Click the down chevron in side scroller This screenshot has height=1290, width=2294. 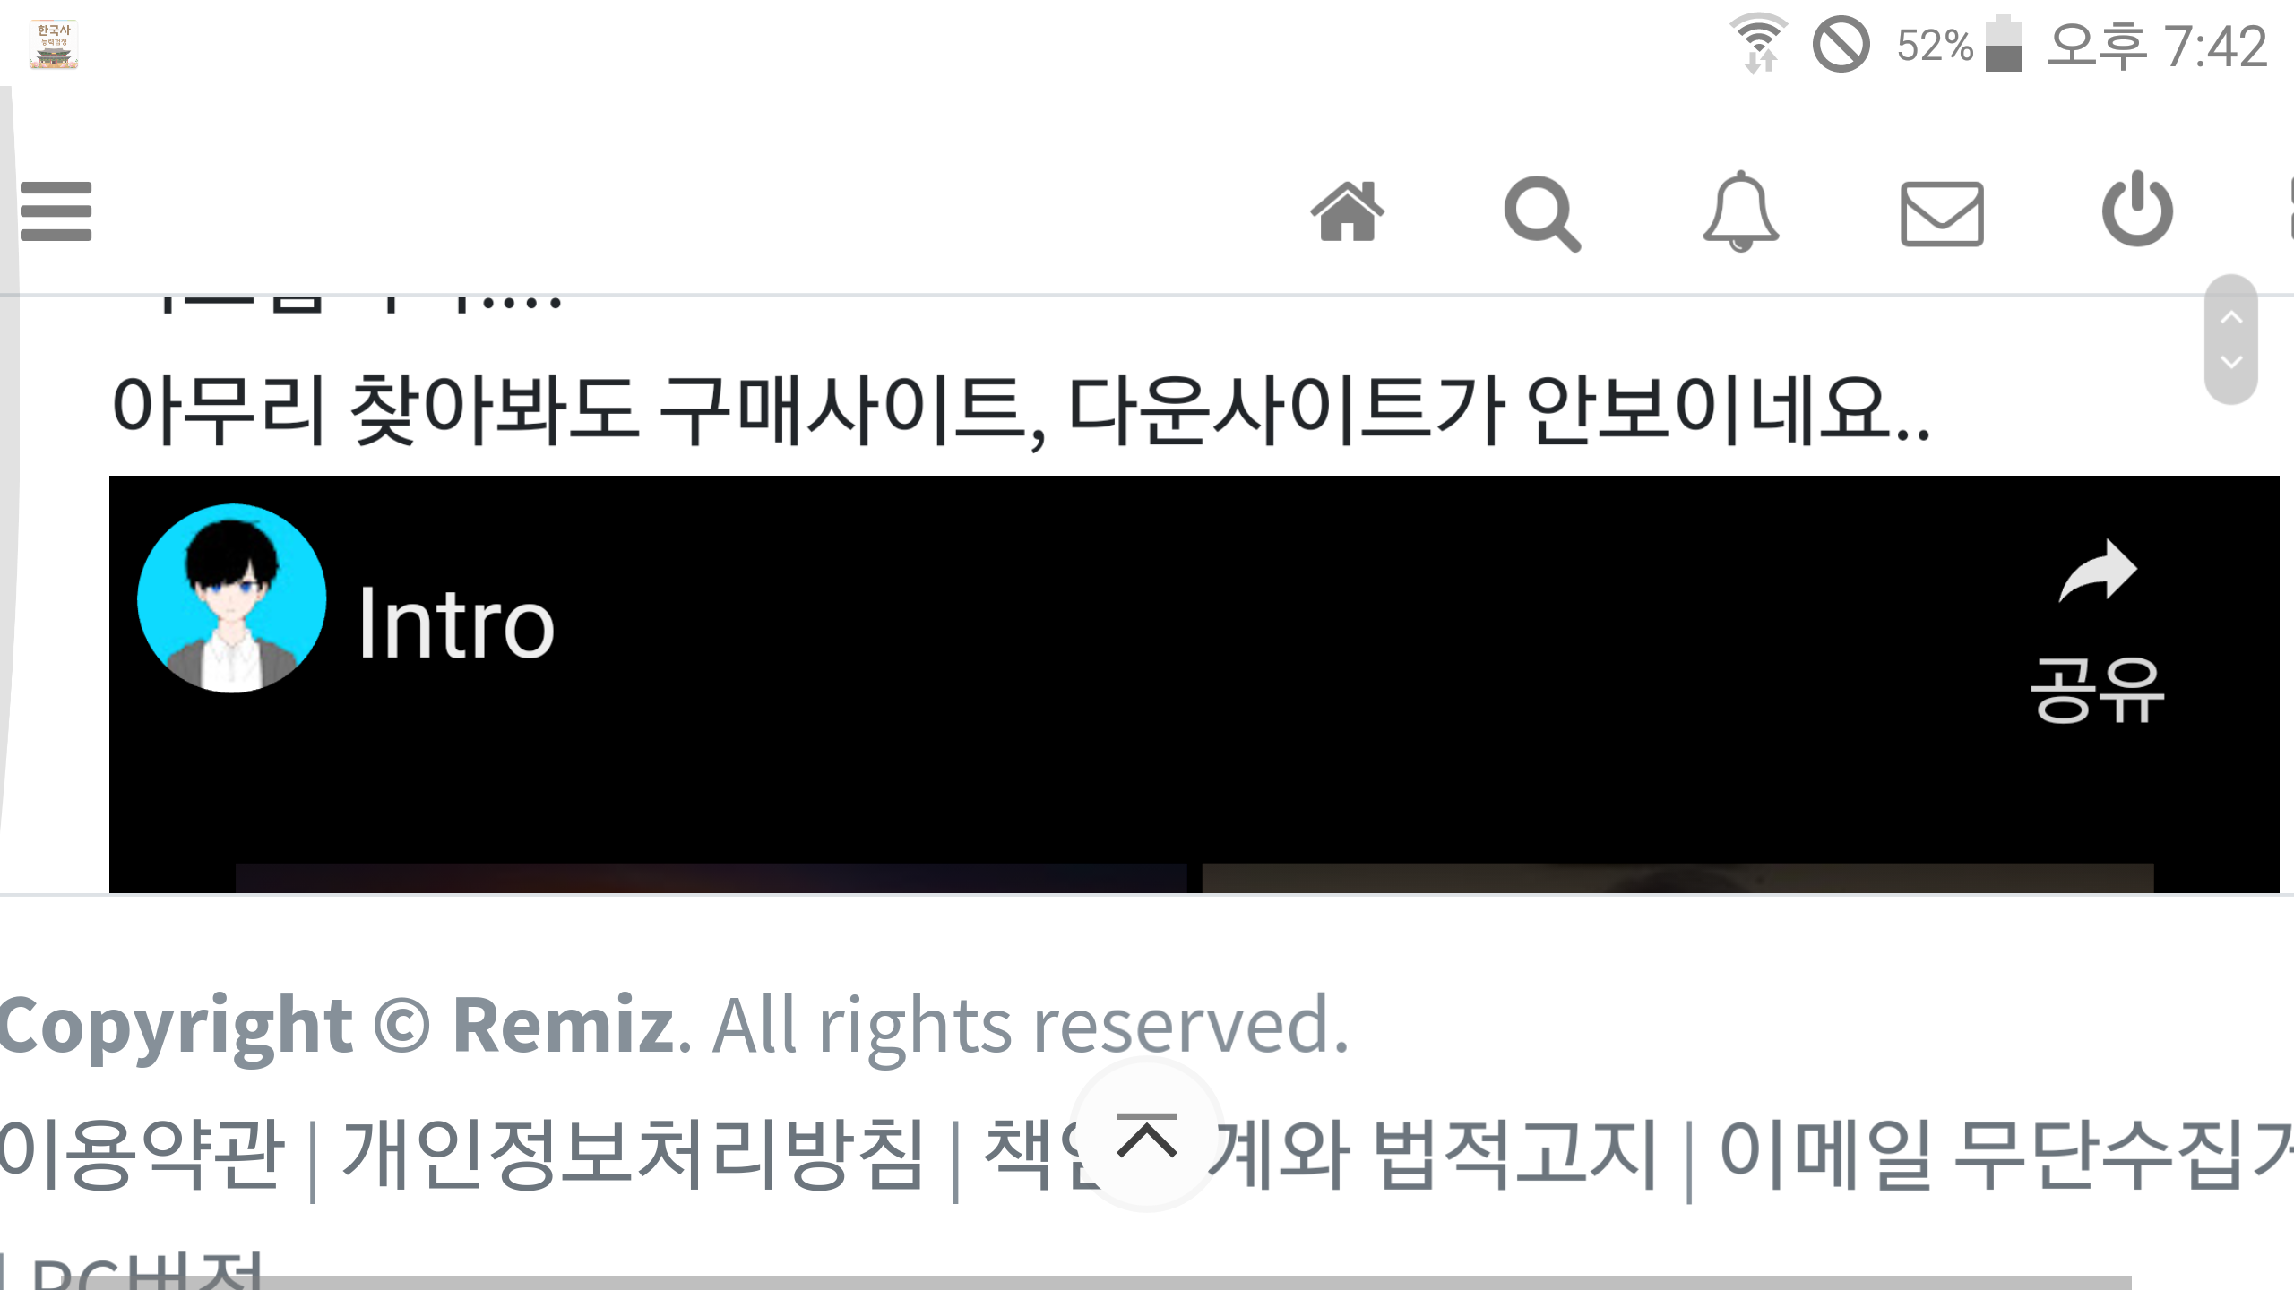tap(2231, 362)
